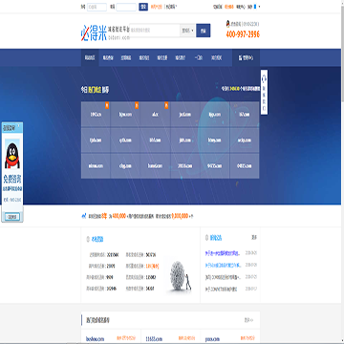The height and width of the screenshot is (344, 344).
Task: Close the floating QQ consultation panel
Action: [x=18, y=127]
